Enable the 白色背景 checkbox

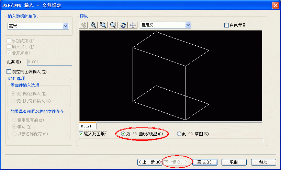[x=226, y=25]
